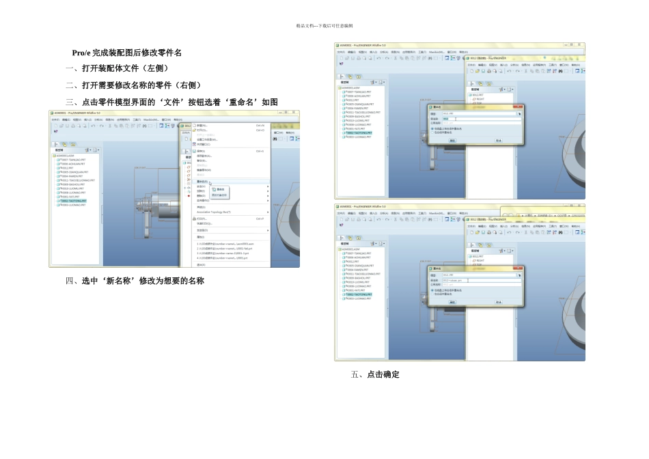Click the document title 'Pro/e 完成装配图后修改零件名'

pyautogui.click(x=126, y=53)
